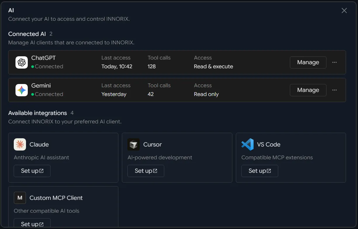Open the Gemini row more options menu
Viewport: 358px width, 229px height.
coord(335,90)
